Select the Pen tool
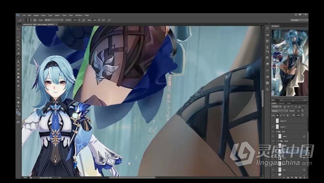 18,86
